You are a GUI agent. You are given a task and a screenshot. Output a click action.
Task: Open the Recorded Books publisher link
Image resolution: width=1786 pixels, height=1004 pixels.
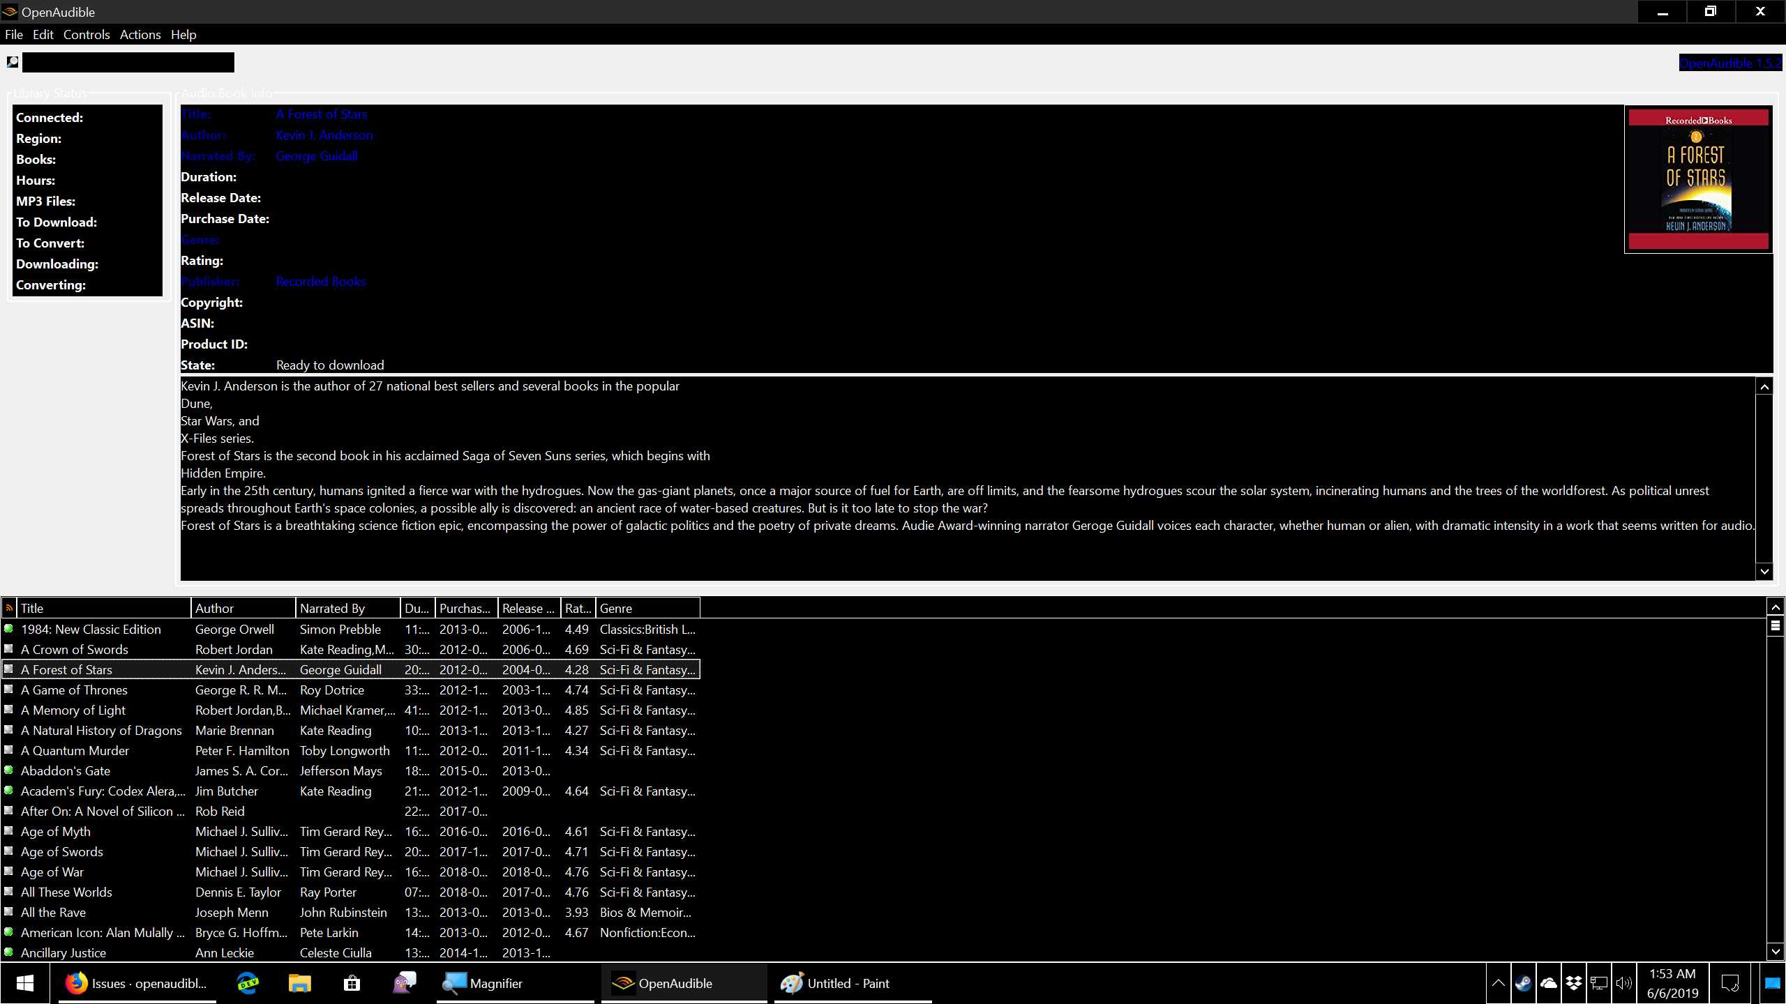[320, 281]
